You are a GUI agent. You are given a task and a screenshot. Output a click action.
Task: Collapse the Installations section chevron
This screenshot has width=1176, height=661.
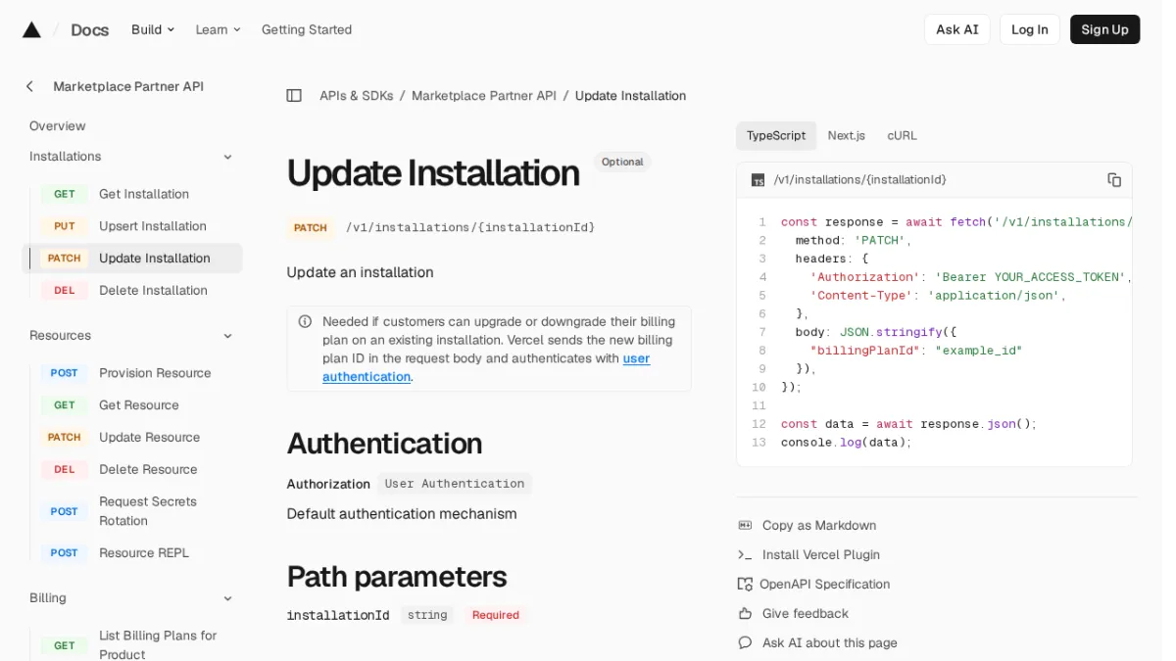[x=227, y=157]
